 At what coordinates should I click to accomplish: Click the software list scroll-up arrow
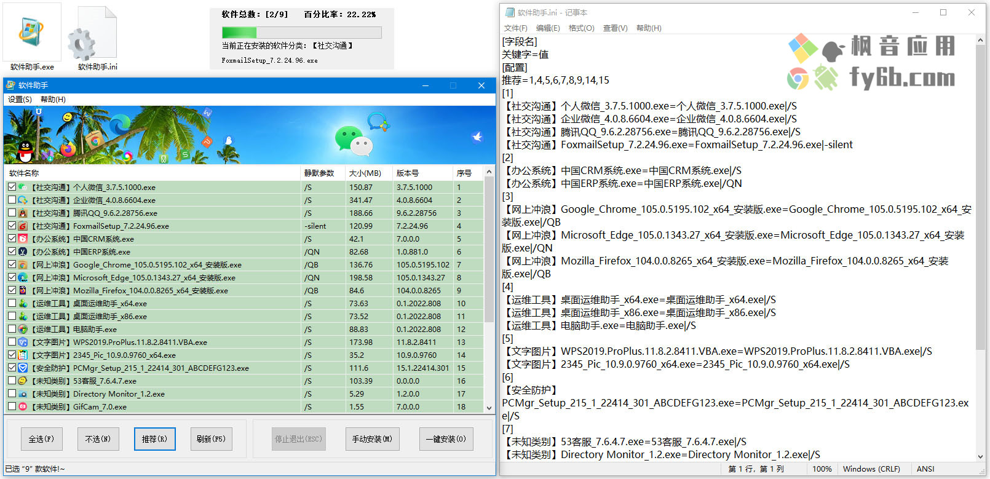click(x=489, y=172)
